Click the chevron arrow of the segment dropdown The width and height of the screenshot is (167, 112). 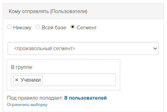coord(155,49)
